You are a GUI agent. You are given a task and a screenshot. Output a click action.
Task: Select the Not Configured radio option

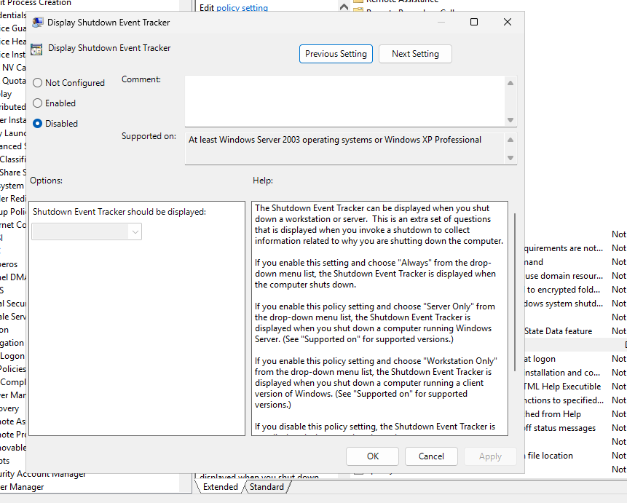coord(38,83)
